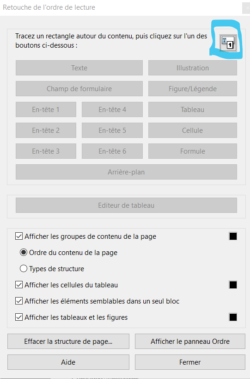Uncheck Afficher les cellules du tableau

point(19,285)
